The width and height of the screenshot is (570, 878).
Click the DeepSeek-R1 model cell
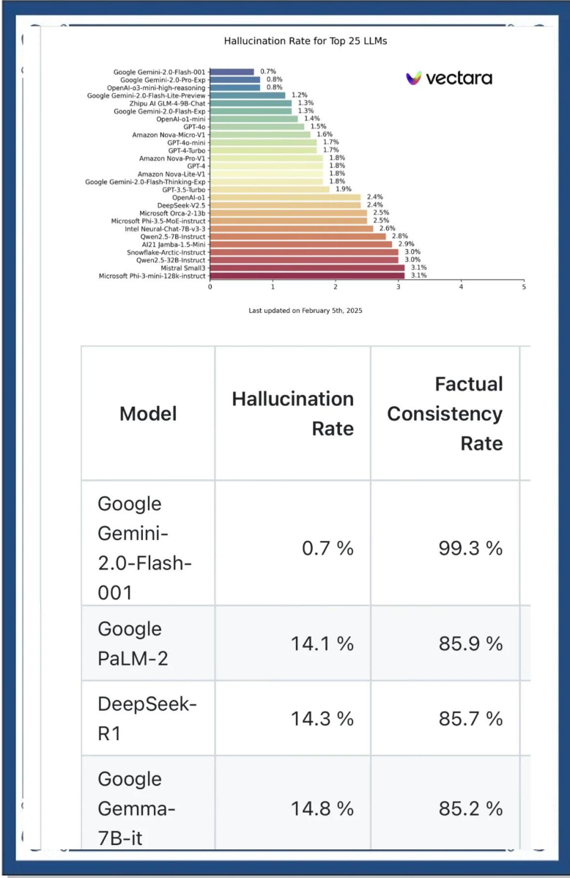[x=148, y=719]
